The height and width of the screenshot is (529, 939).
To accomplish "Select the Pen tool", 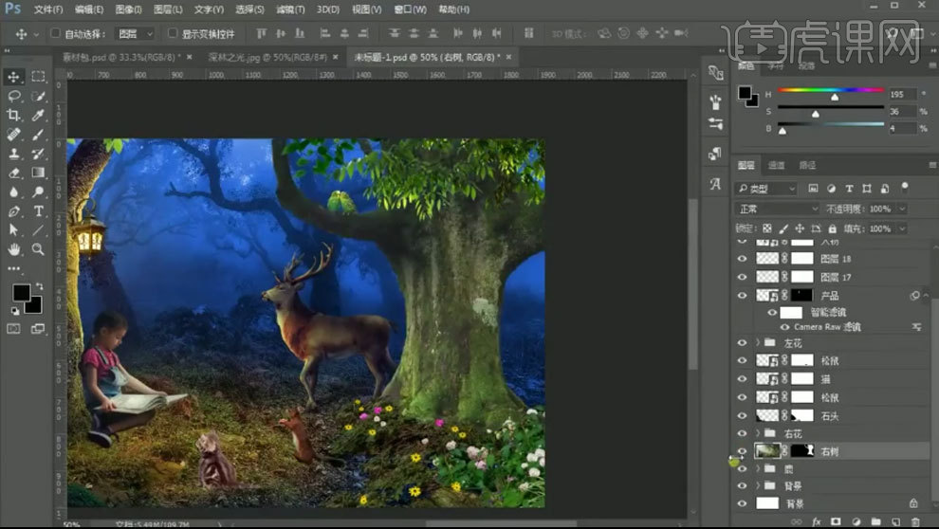I will tap(13, 211).
